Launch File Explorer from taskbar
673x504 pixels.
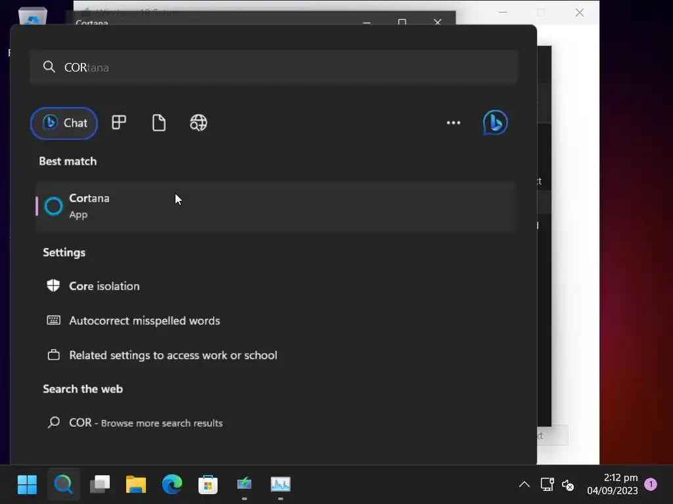click(x=135, y=485)
